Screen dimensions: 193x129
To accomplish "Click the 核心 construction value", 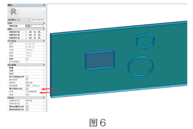I will pos(28,95).
